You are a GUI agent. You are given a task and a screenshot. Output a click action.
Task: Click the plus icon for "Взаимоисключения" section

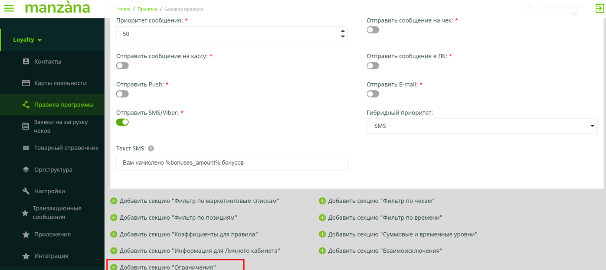click(x=322, y=251)
